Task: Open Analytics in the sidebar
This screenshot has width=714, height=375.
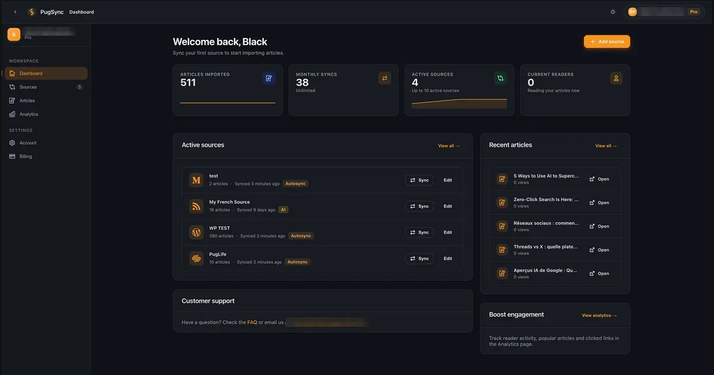Action: click(x=46, y=114)
